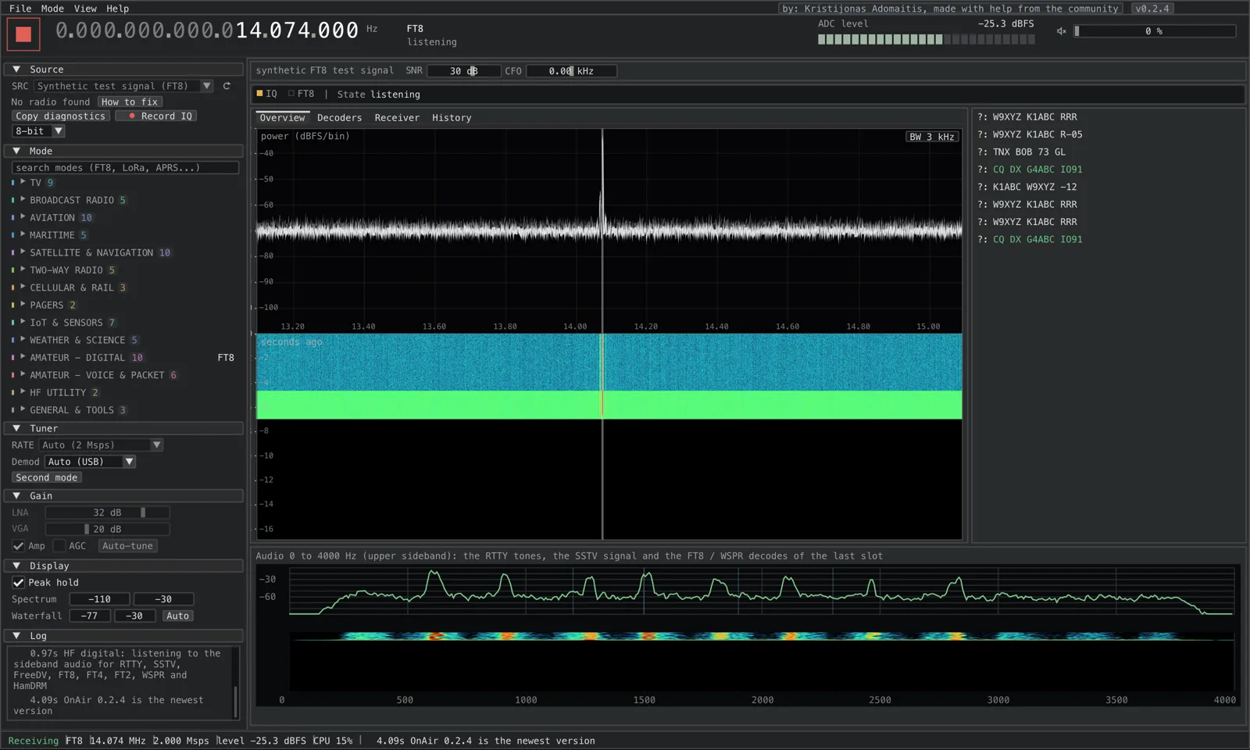
Task: Open the File menu
Action: click(20, 9)
